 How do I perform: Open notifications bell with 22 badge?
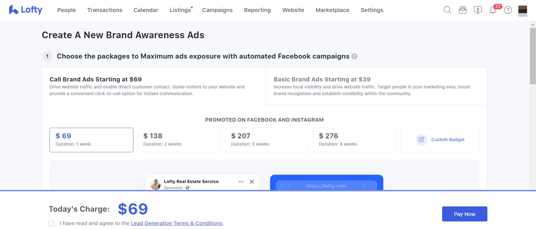(x=493, y=10)
